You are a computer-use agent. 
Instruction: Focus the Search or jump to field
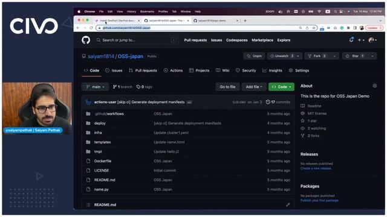(137, 40)
